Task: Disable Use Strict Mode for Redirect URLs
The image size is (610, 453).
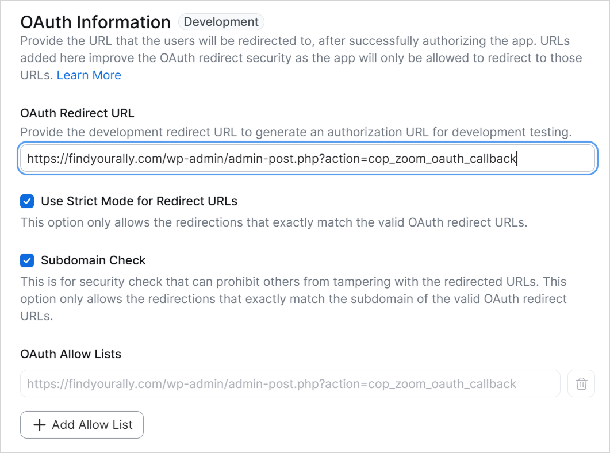Action: point(26,201)
